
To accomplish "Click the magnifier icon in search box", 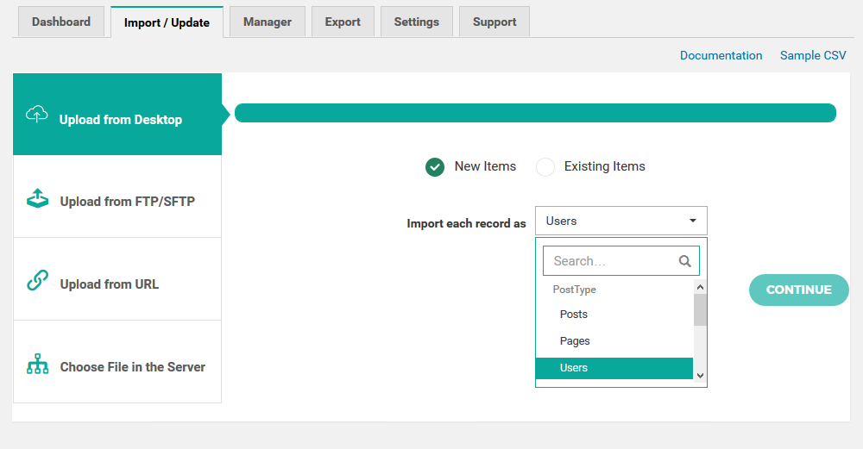I will [684, 261].
